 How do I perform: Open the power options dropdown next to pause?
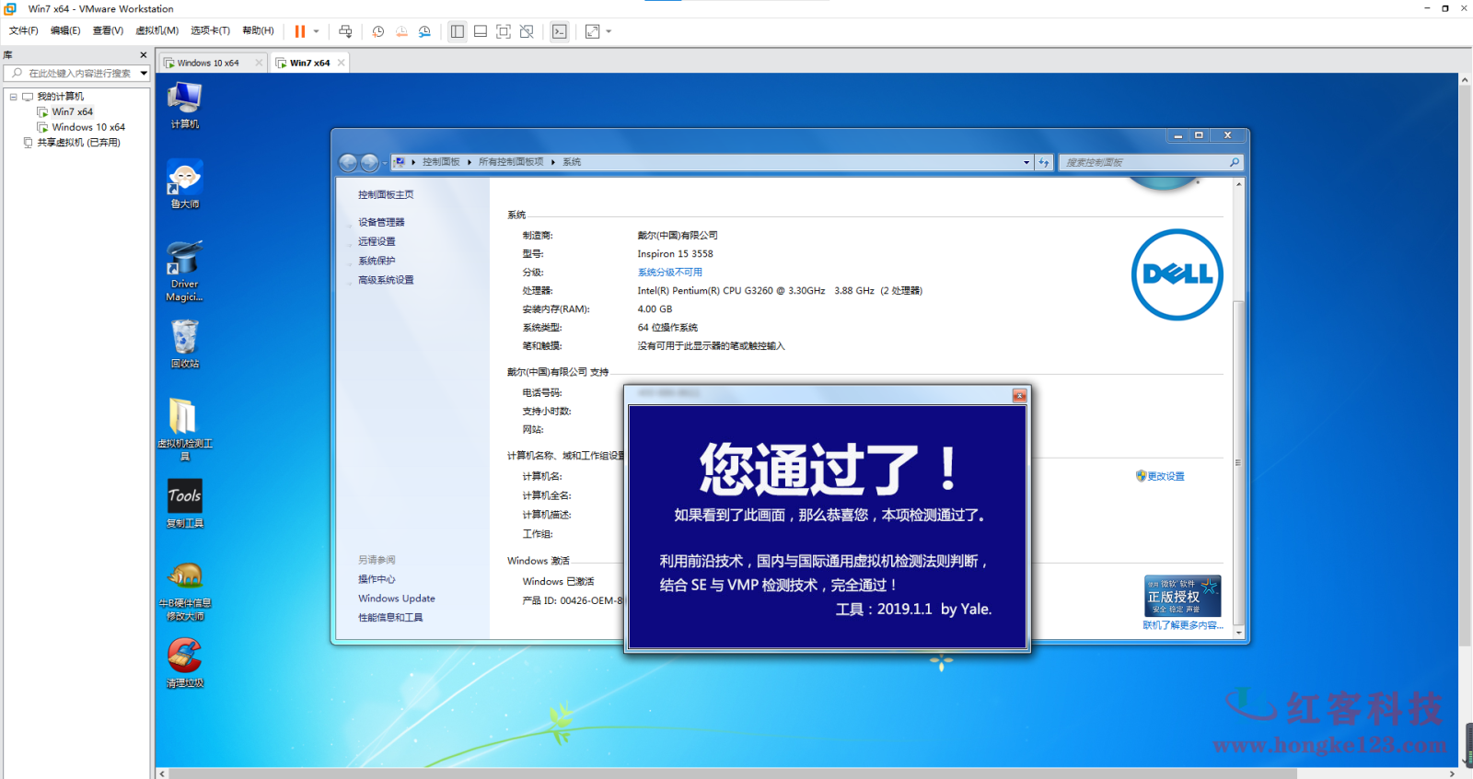[x=316, y=31]
